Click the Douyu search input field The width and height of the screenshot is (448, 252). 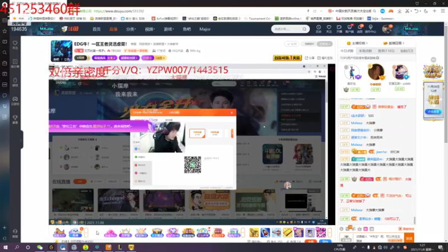(286, 29)
